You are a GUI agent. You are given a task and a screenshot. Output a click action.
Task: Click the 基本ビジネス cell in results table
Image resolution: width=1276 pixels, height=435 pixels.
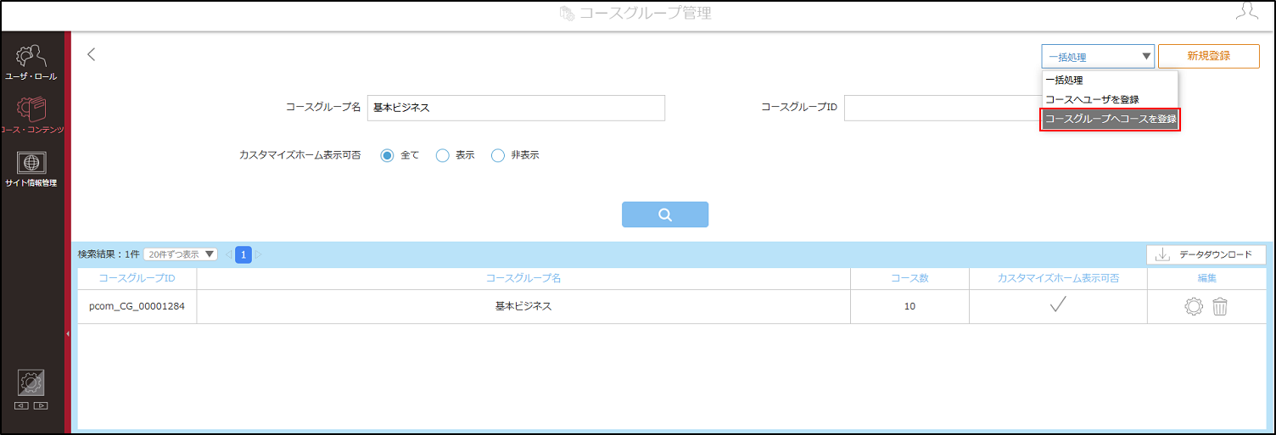coord(523,307)
